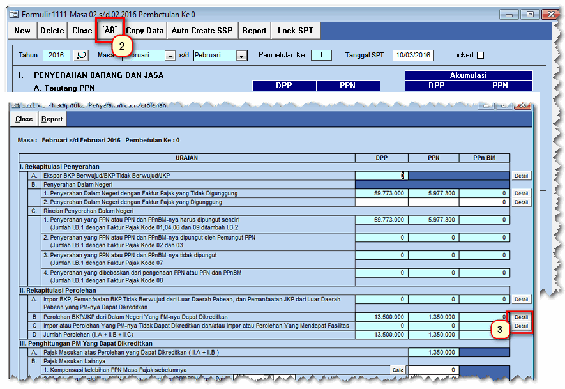The height and width of the screenshot is (389, 565).
Task: Click the Delete toolbar button
Action: click(52, 31)
